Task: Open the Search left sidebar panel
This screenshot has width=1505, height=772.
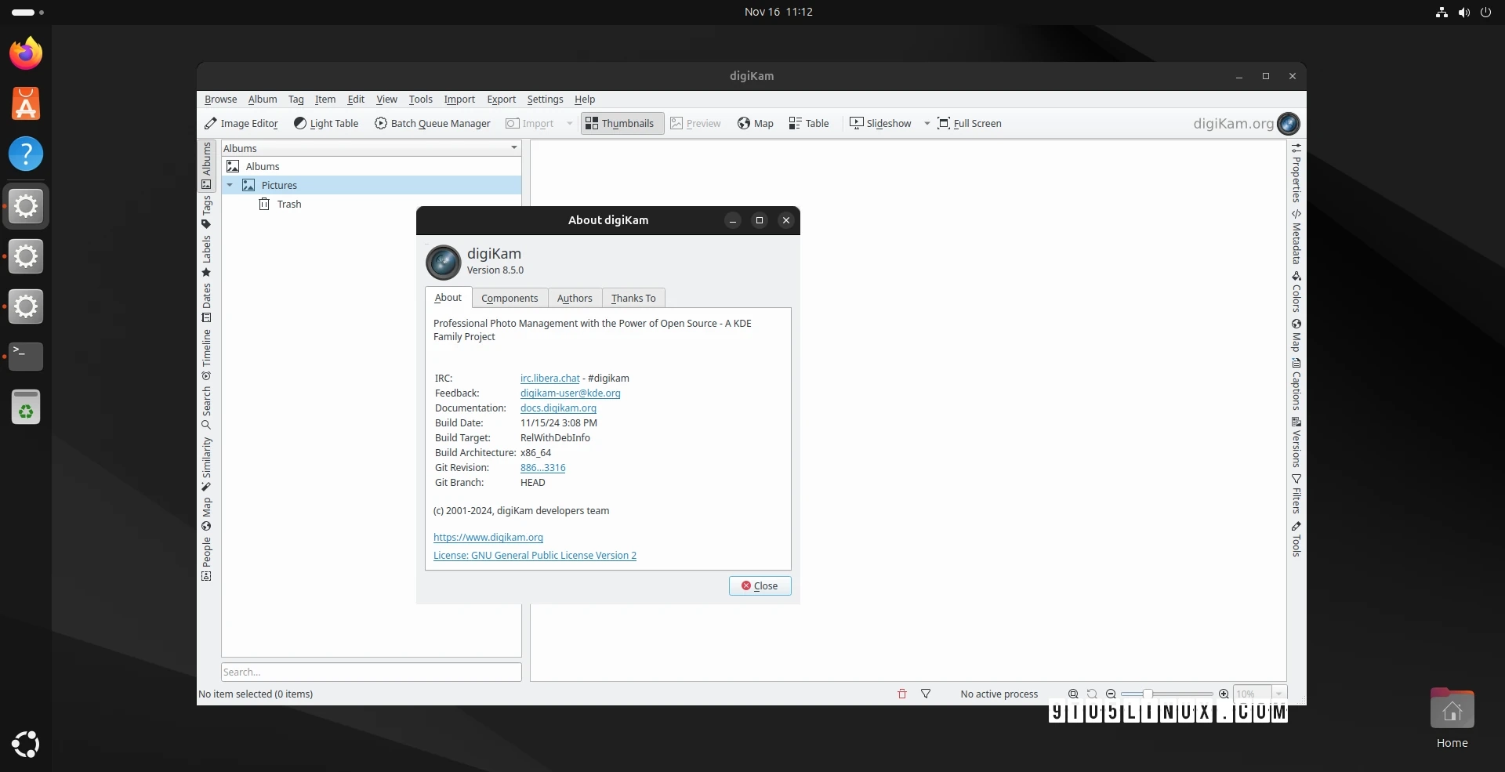Action: [x=206, y=408]
